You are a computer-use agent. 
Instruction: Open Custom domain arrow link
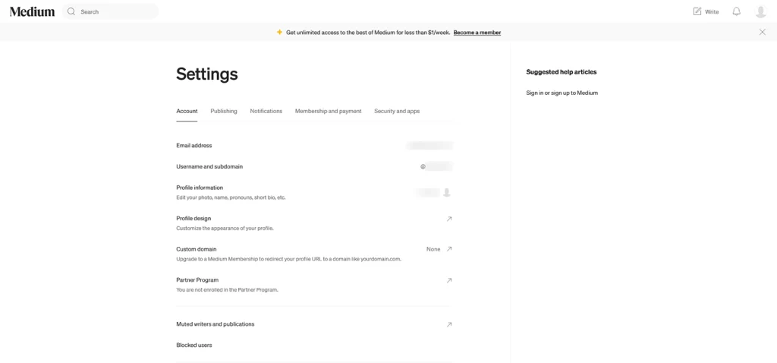click(449, 249)
